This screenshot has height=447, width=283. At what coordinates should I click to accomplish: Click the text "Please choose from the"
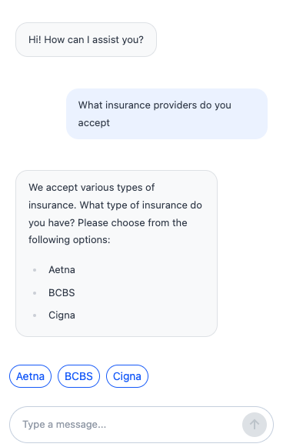click(x=132, y=222)
